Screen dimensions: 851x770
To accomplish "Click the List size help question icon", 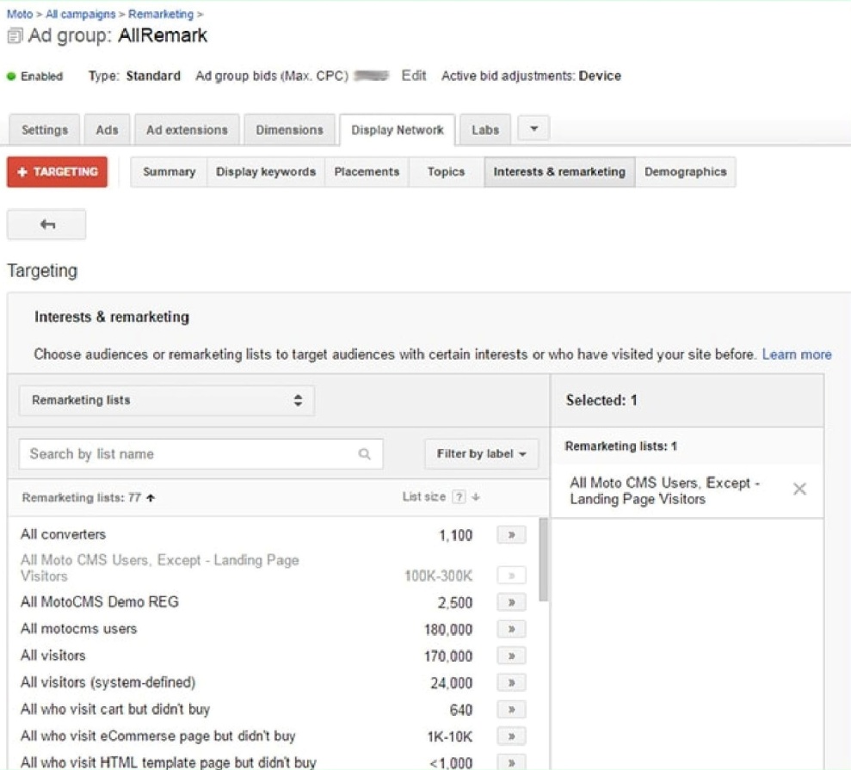I will click(x=459, y=497).
